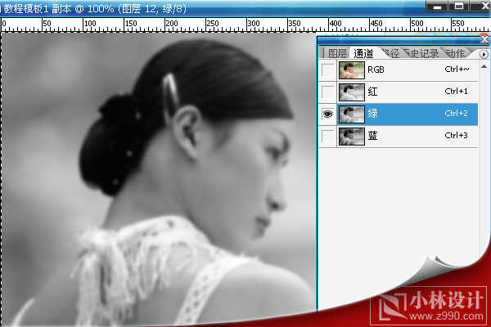Click the document title bar text
491x327 pixels.
[95, 8]
